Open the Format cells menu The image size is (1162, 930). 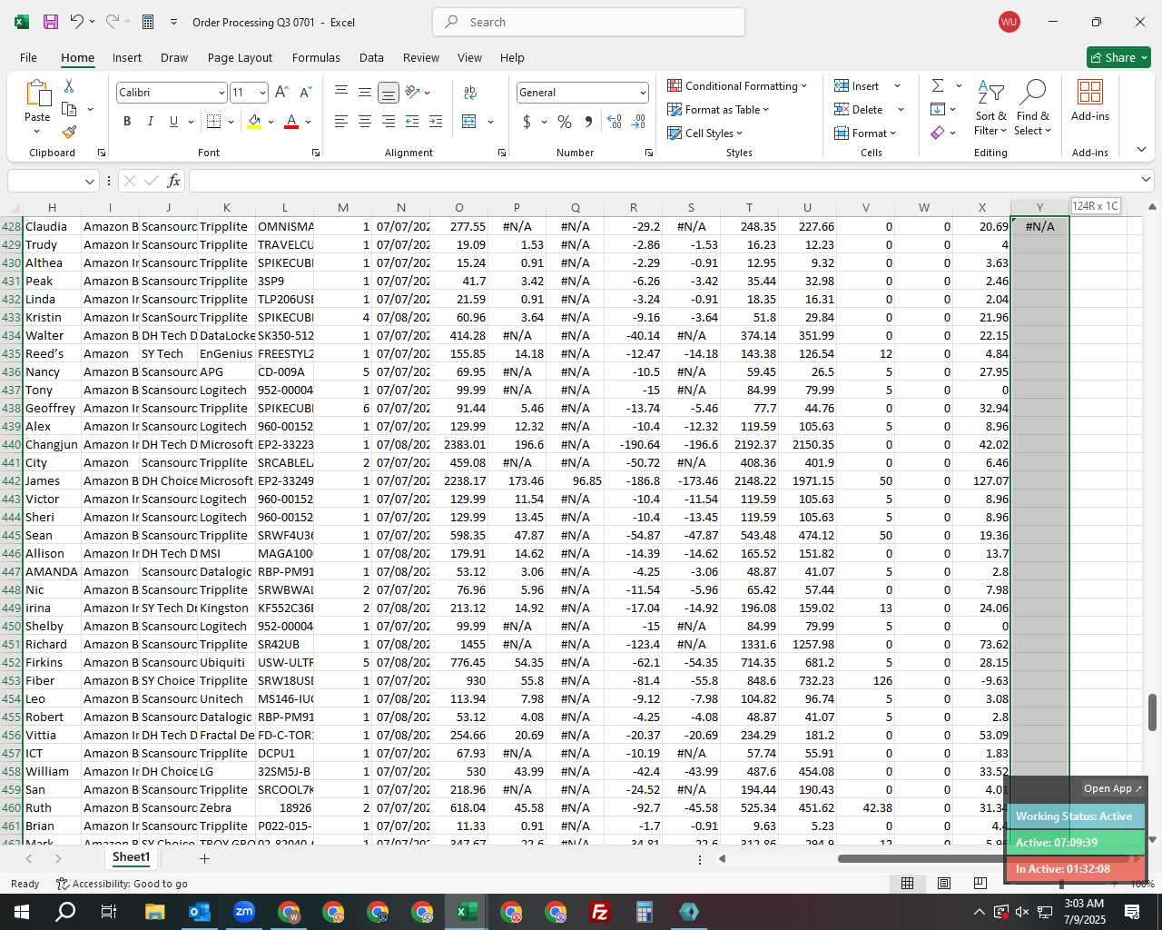point(865,134)
